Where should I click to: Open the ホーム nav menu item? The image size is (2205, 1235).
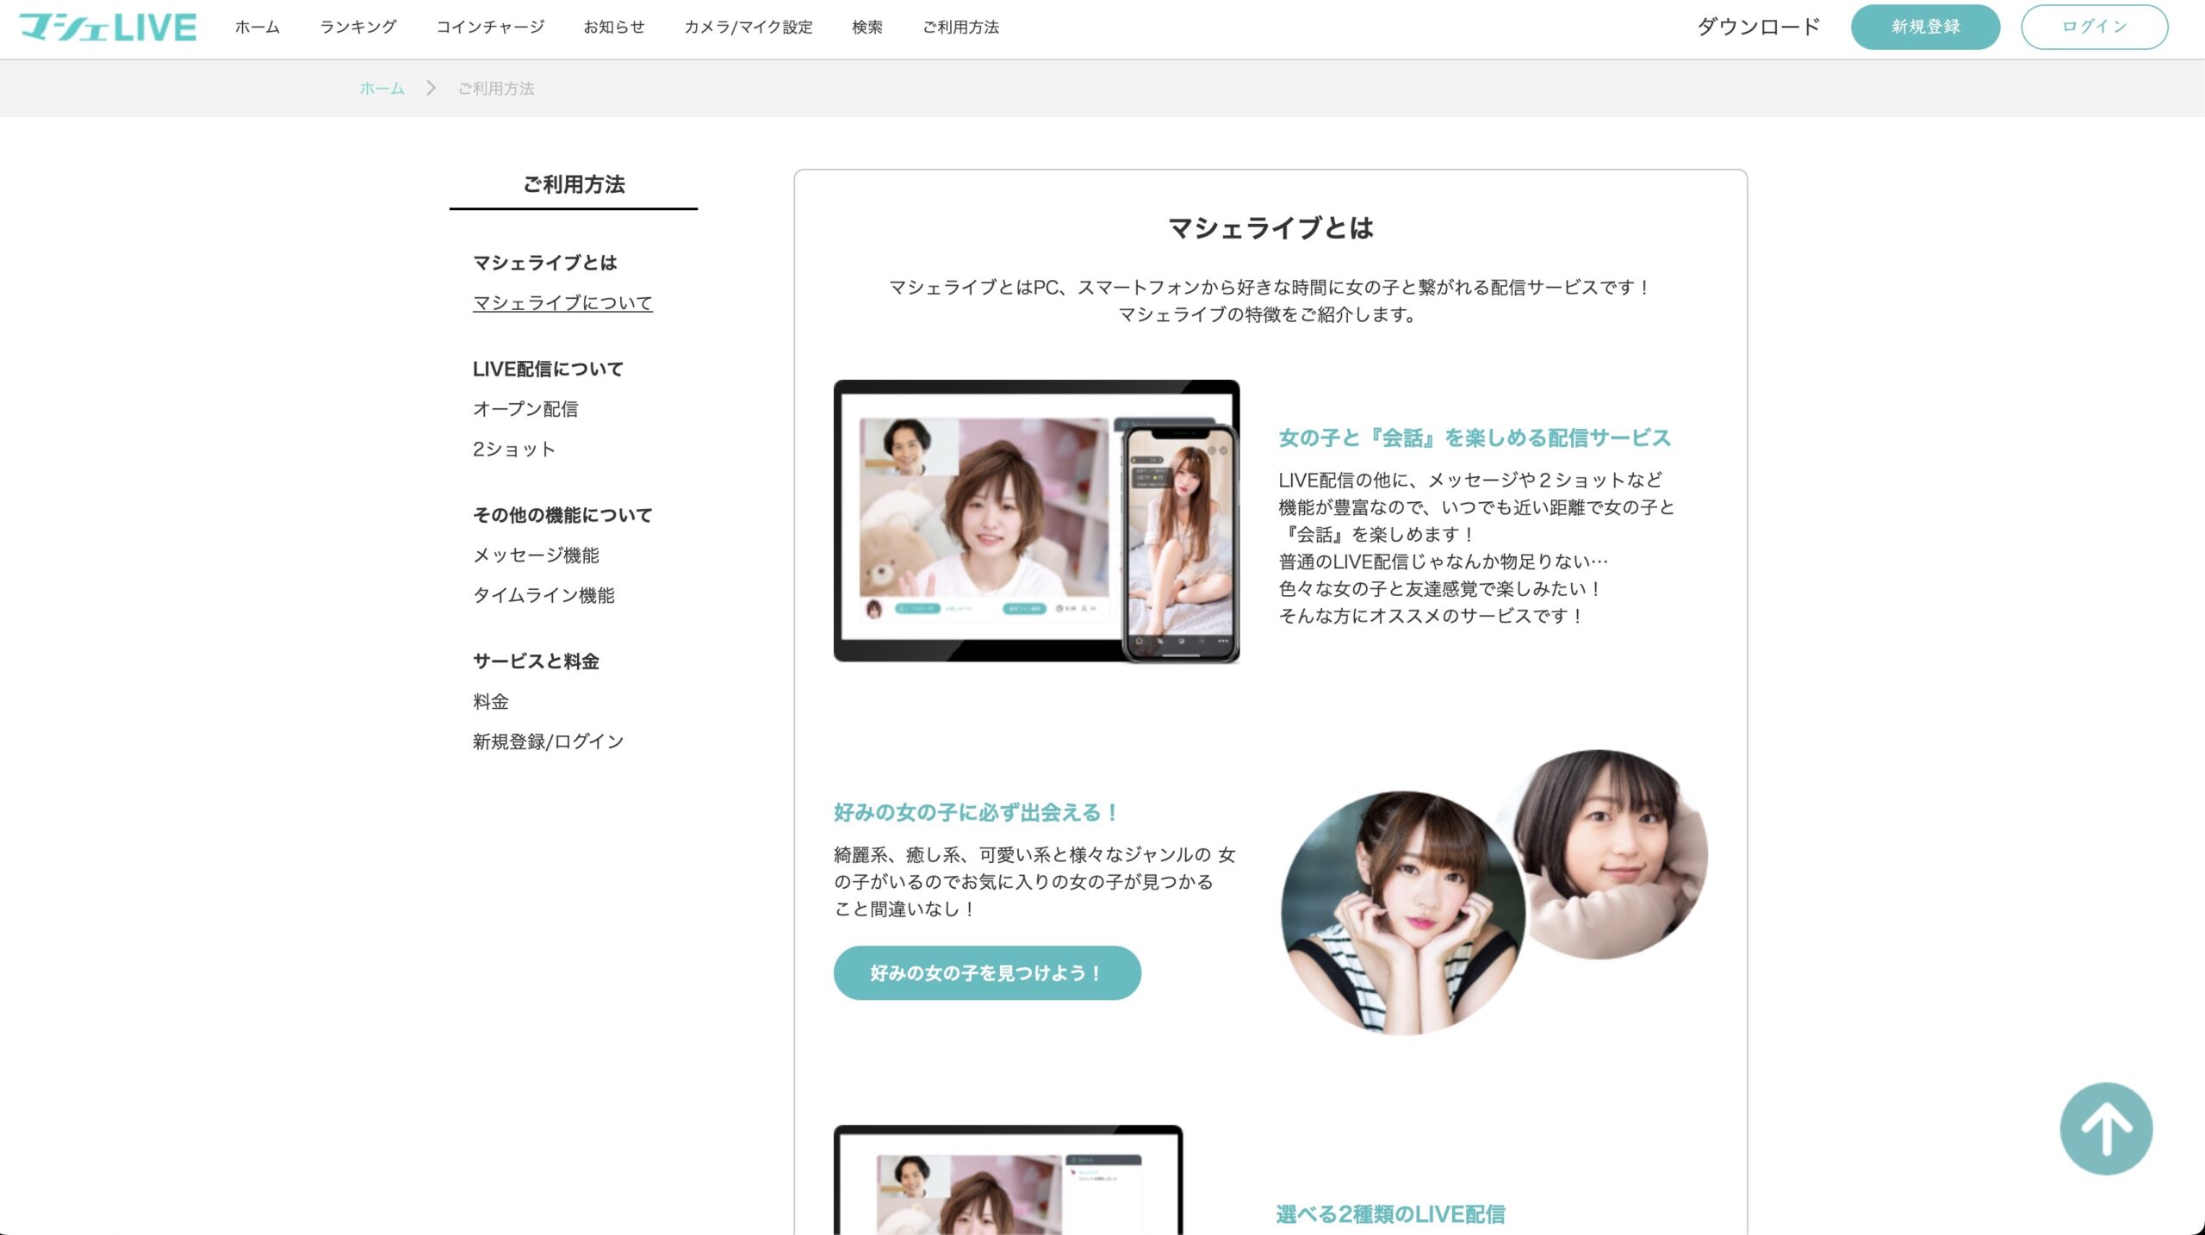pyautogui.click(x=258, y=27)
